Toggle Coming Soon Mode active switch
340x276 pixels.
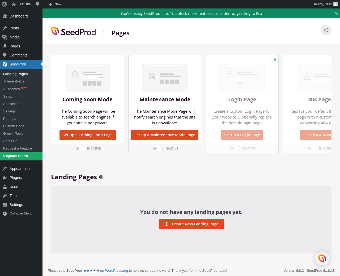pos(80,148)
